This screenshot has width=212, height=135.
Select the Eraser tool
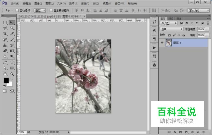coord(5,51)
